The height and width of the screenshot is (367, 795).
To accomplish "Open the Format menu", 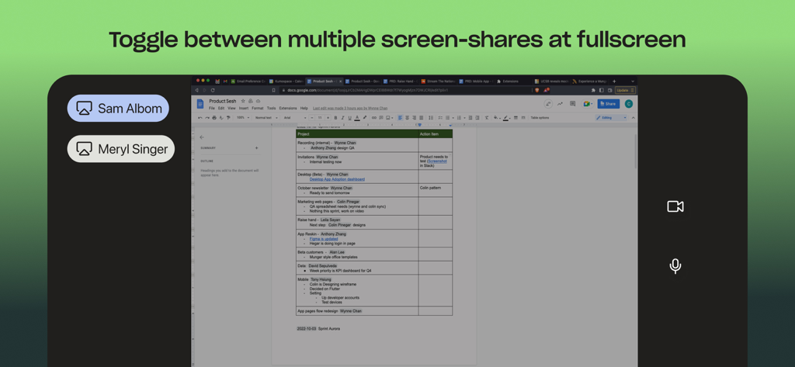I will (x=258, y=108).
